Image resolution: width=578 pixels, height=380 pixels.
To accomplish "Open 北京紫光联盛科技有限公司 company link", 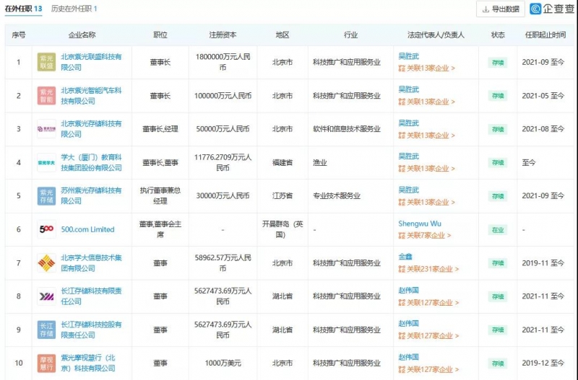I will [x=91, y=62].
